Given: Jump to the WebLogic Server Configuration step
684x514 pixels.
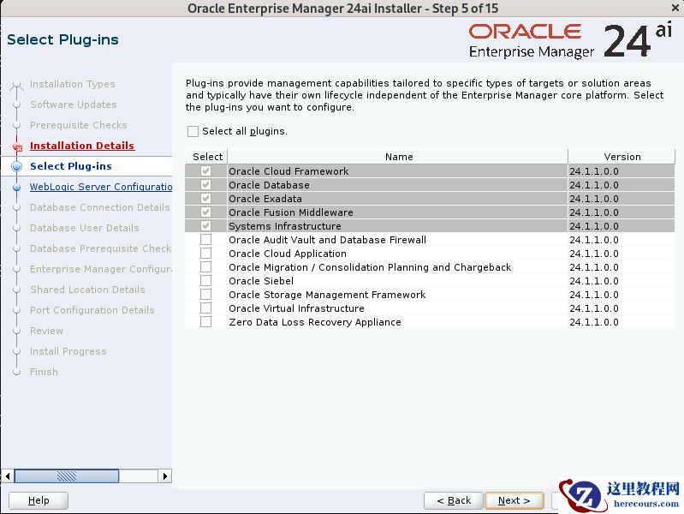Looking at the screenshot, I should (x=101, y=187).
